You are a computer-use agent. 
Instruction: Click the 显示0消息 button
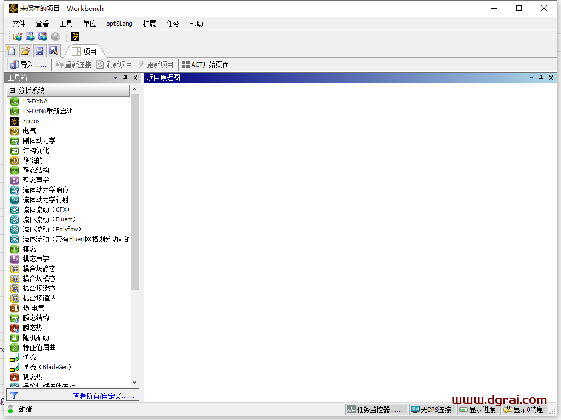524,410
